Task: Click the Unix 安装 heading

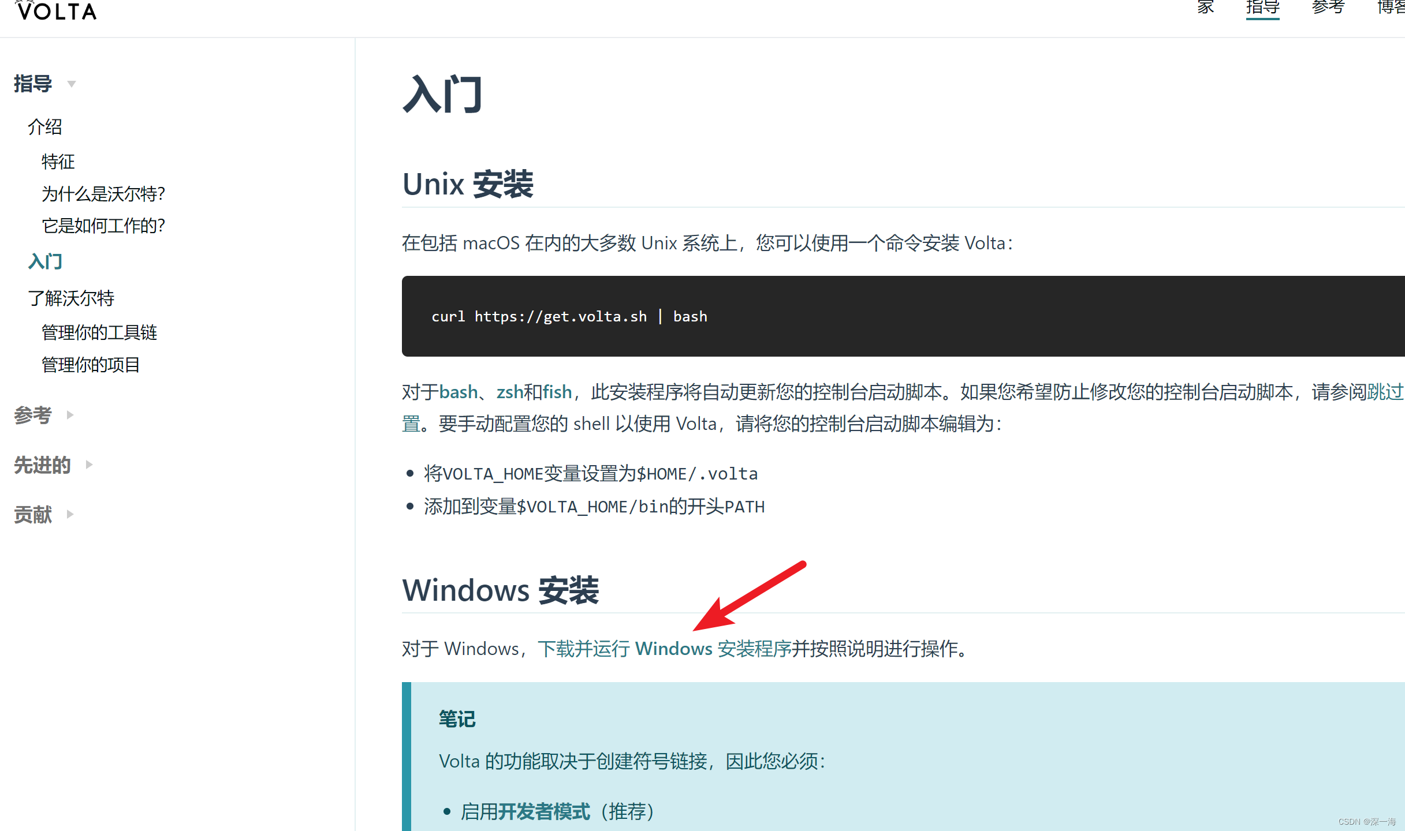Action: 468,185
